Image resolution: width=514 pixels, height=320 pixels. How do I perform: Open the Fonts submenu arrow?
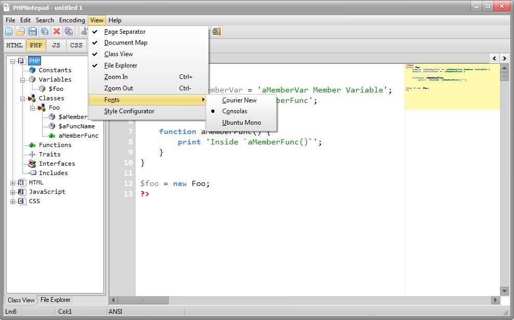pyautogui.click(x=203, y=100)
